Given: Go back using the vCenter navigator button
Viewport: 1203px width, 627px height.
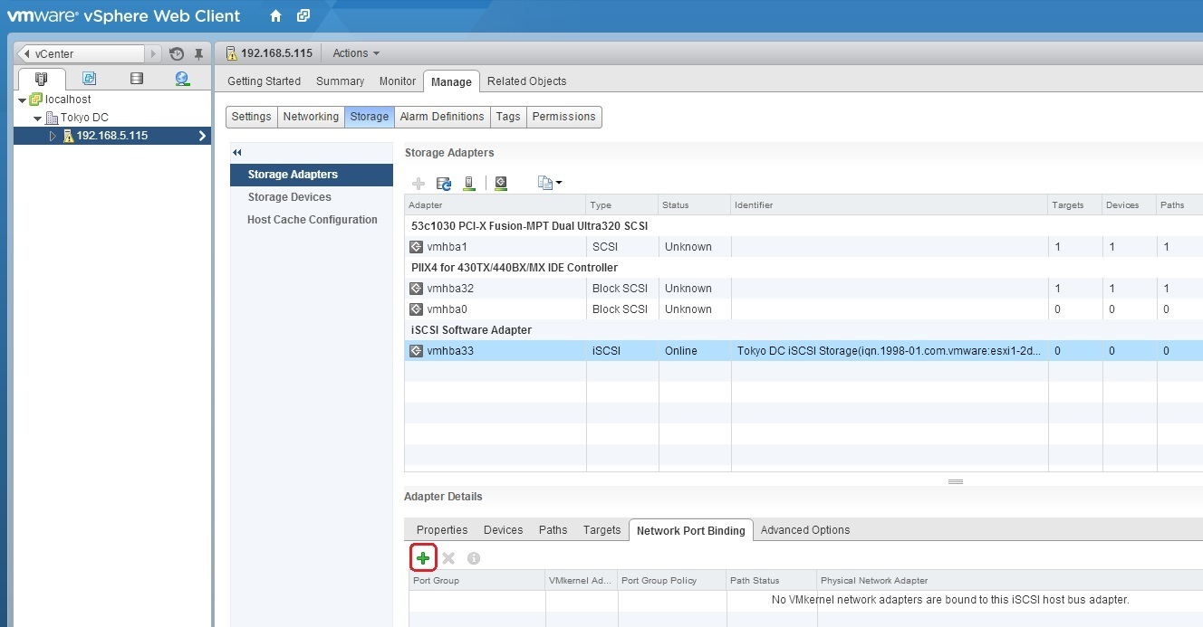Looking at the screenshot, I should (82, 54).
